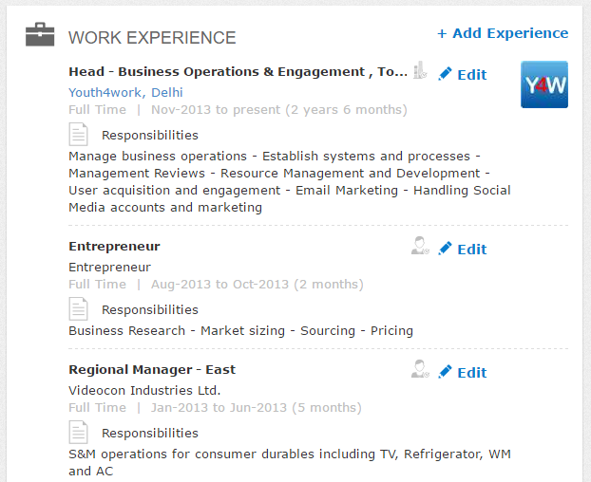Click the Entrepreneur job title heading
Viewport: 591px width, 482px height.
(x=114, y=246)
